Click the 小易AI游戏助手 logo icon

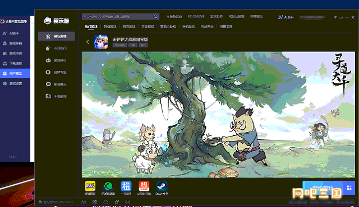(2, 21)
